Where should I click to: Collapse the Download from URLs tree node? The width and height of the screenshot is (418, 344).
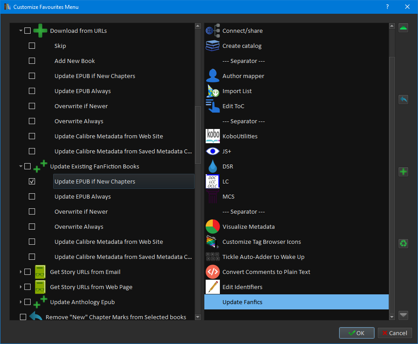(x=20, y=31)
